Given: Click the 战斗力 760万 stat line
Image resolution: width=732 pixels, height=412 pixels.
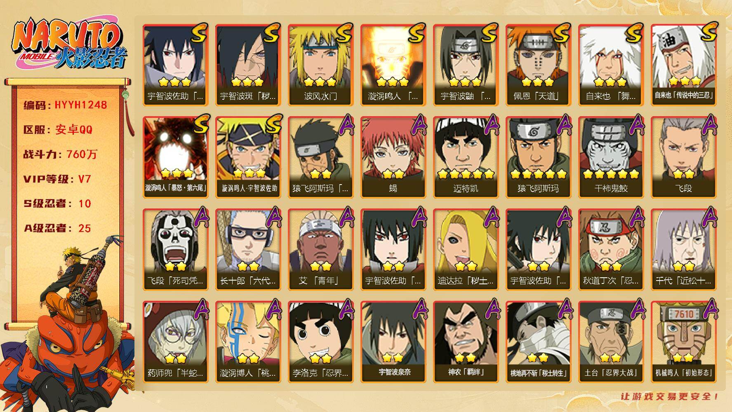Looking at the screenshot, I should tap(60, 154).
